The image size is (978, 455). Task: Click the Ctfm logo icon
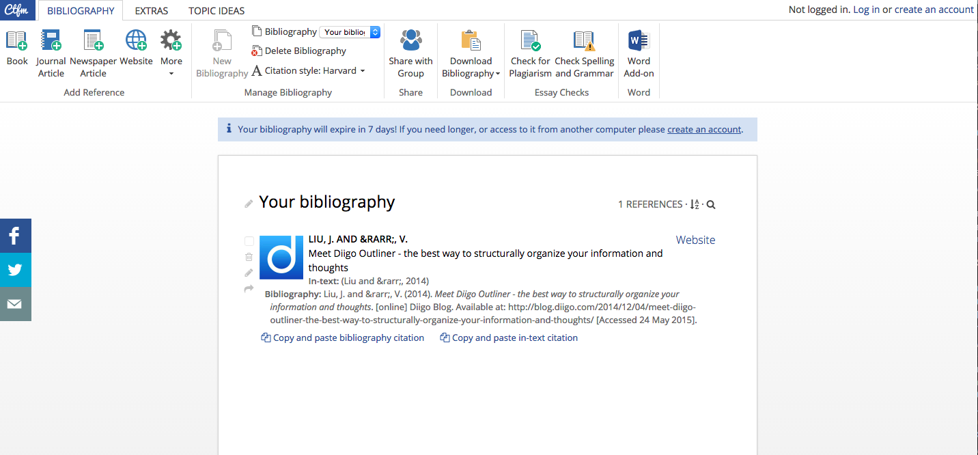tap(18, 10)
